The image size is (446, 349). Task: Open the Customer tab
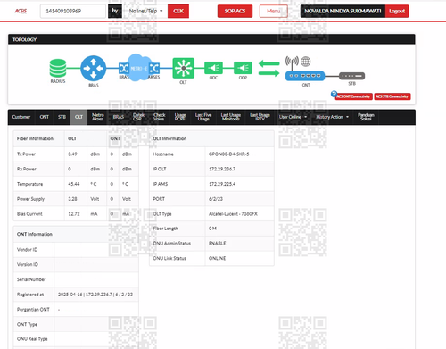click(x=21, y=117)
